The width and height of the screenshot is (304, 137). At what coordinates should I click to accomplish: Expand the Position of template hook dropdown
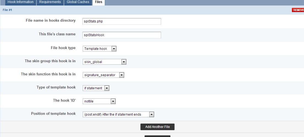point(118,115)
